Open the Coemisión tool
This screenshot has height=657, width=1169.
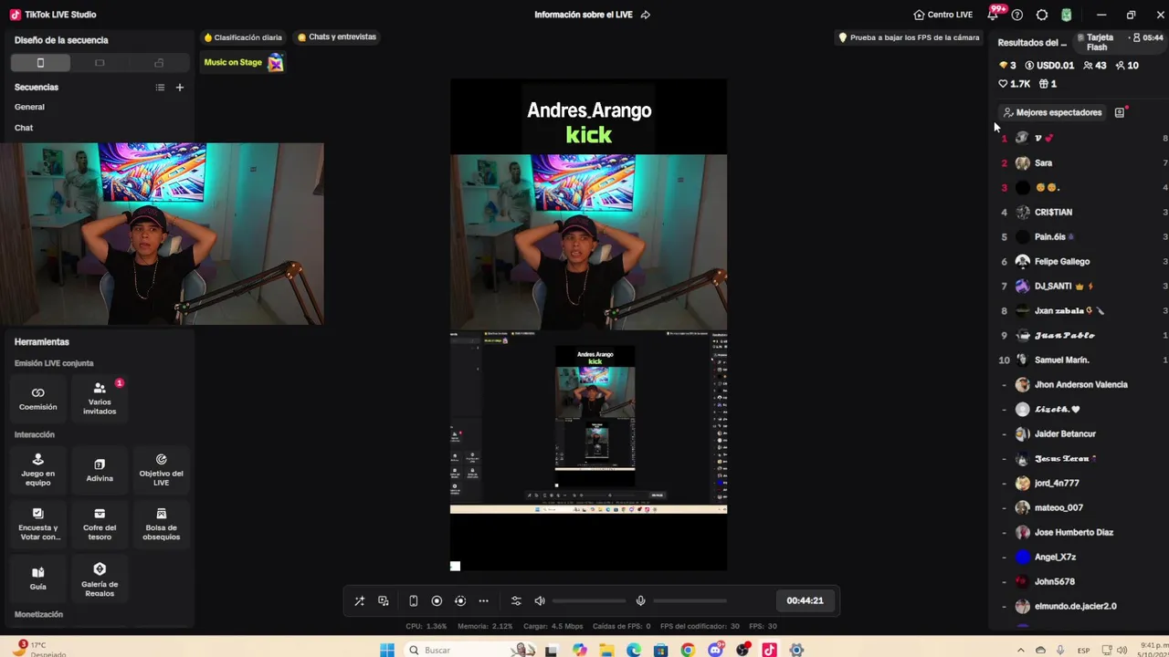point(38,399)
